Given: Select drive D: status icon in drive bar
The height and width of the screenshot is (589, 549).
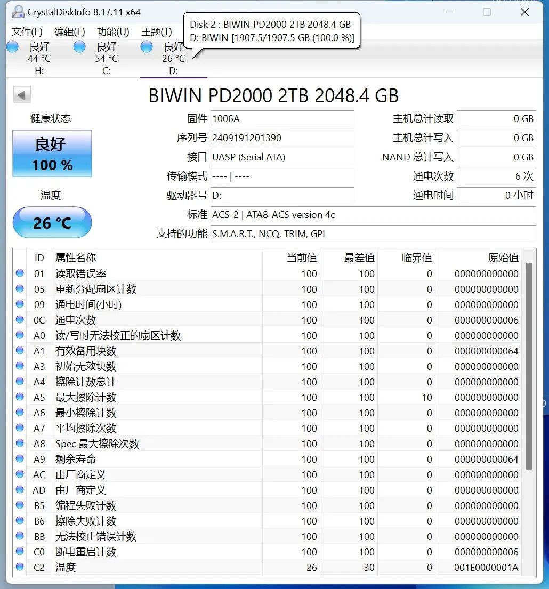Looking at the screenshot, I should coord(146,46).
